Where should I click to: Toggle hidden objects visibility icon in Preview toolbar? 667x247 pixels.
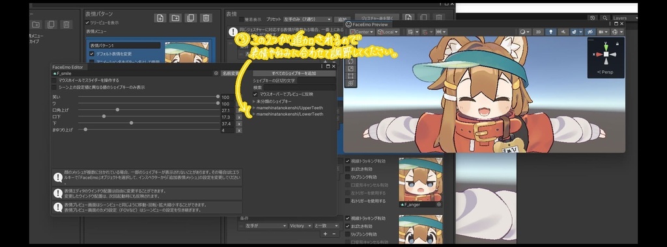point(589,32)
